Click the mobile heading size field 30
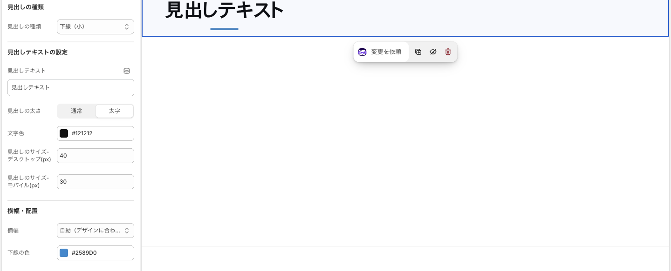This screenshot has width=671, height=271. (x=96, y=182)
